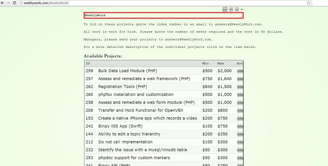Click the $840 min value
Image resolution: width=328 pixels, height=166 pixels.
[207, 87]
